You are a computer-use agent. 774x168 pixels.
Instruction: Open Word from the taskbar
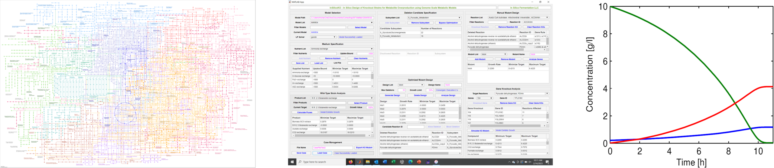[x=385, y=162]
